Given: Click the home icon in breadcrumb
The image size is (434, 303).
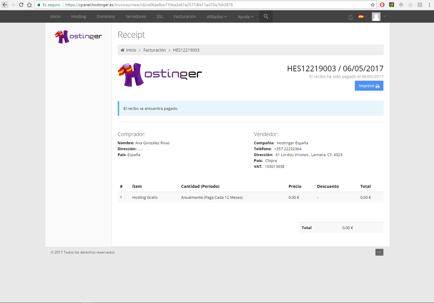Looking at the screenshot, I should coord(122,50).
